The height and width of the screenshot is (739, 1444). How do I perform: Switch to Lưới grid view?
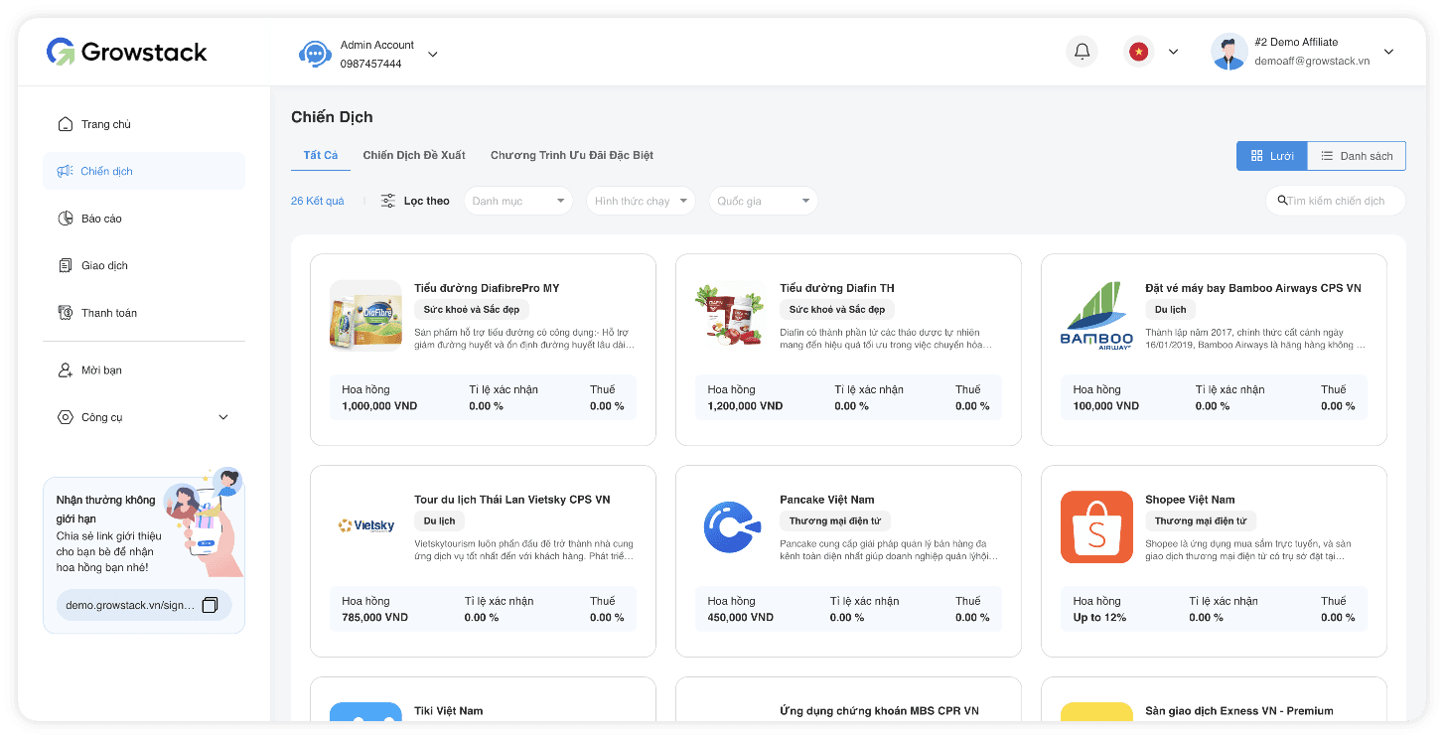1271,156
